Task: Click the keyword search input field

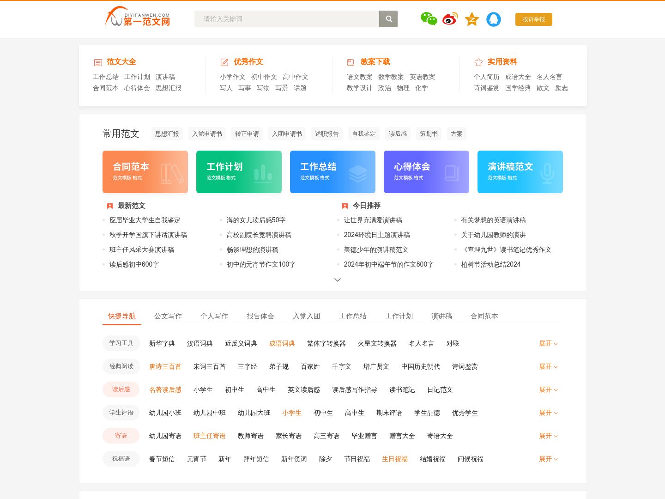Action: (x=287, y=19)
